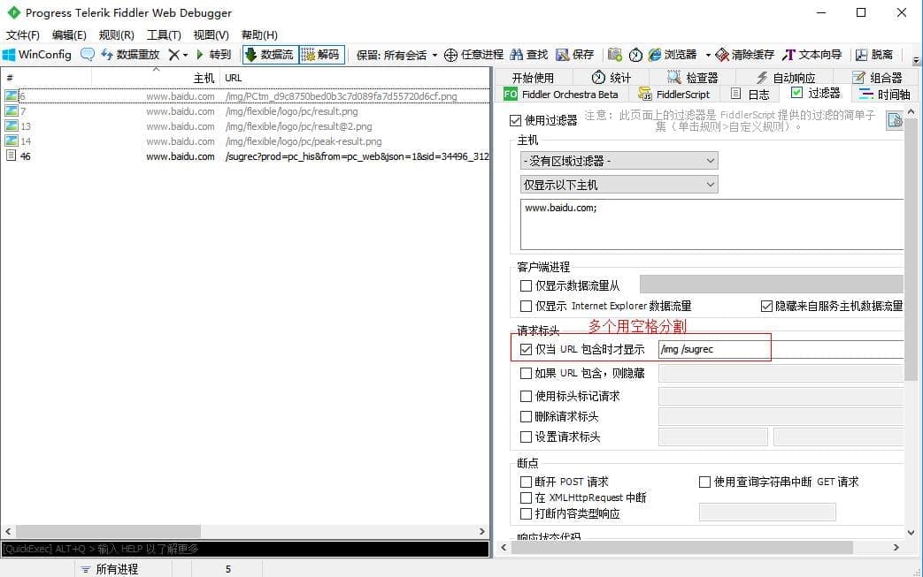923x577 pixels.
Task: Open the 组合器 composer tab
Action: [x=877, y=77]
